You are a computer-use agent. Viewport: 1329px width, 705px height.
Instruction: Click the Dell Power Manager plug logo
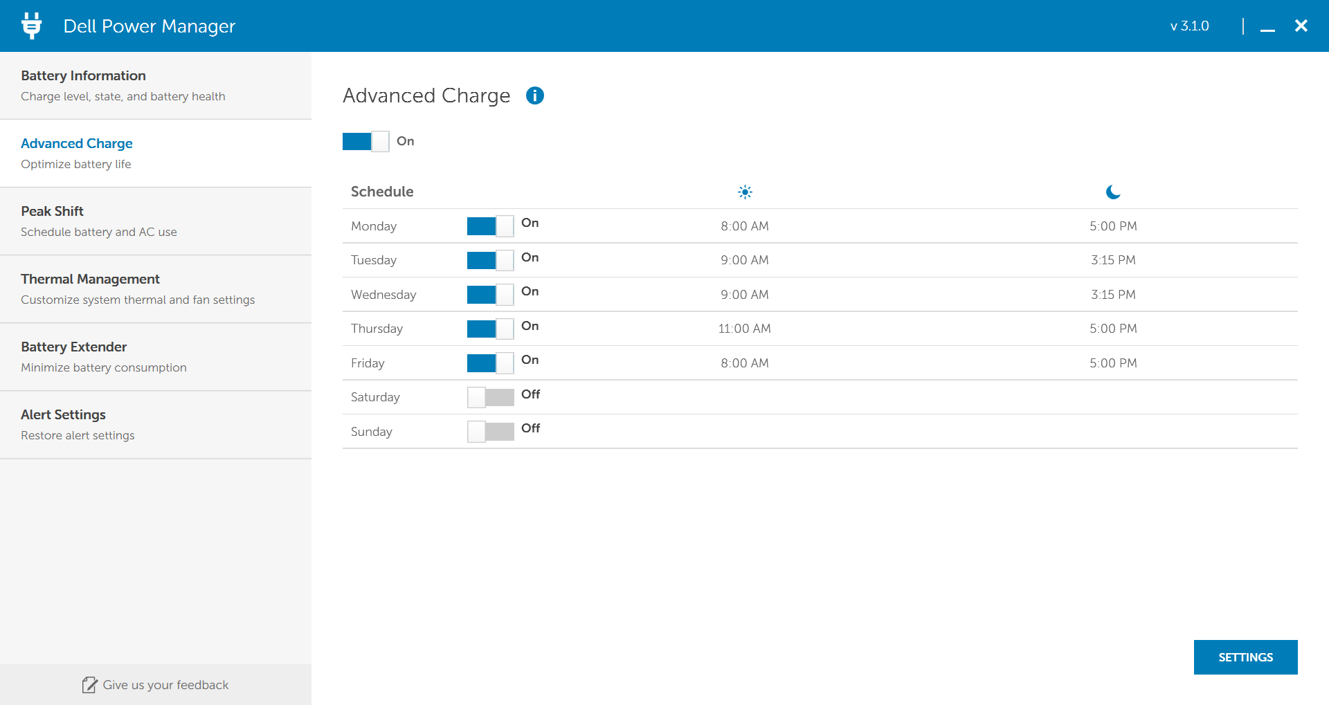coord(31,26)
